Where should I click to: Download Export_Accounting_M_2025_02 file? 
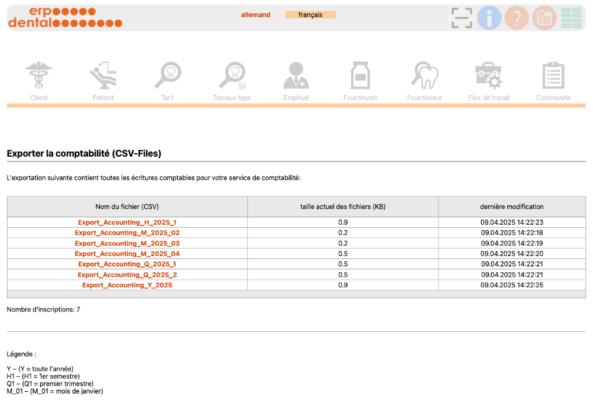pos(127,232)
